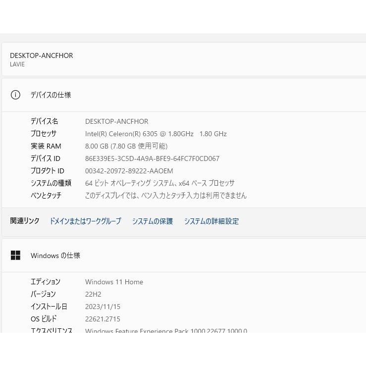Select the Intel(R) Celeron(R) 6305 processor value
This screenshot has width=366, height=366.
pyautogui.click(x=156, y=134)
